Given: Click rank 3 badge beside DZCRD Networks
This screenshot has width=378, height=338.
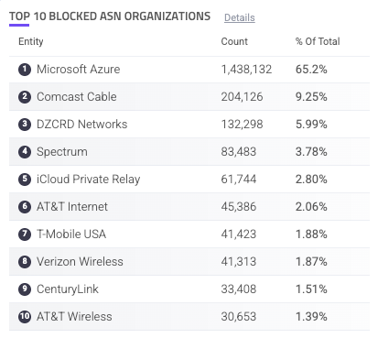Looking at the screenshot, I should coord(25,125).
